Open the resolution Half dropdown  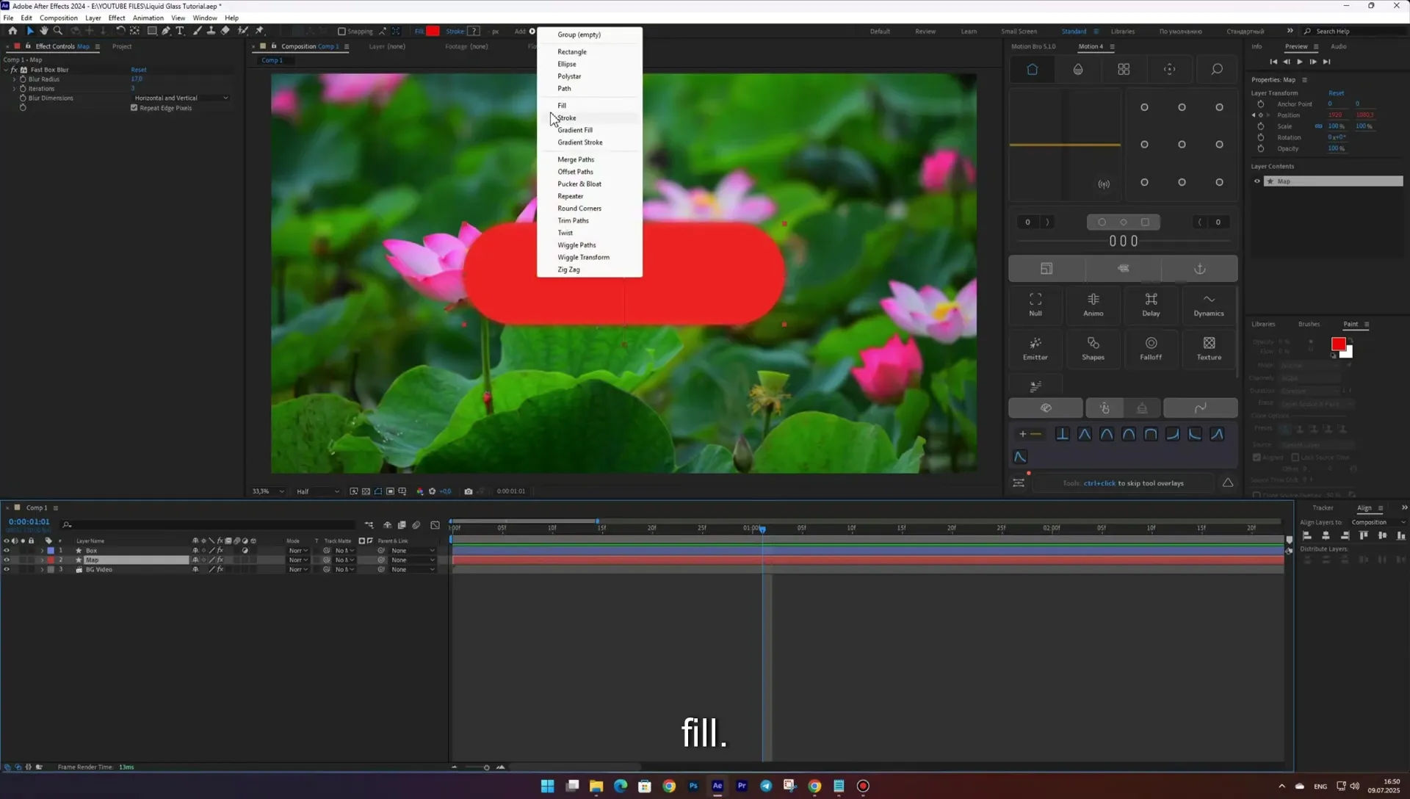[318, 491]
